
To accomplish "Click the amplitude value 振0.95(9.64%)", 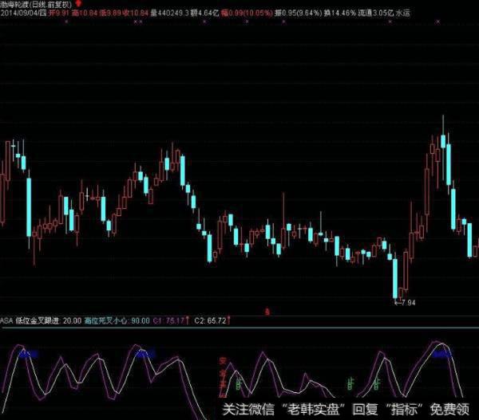I will pyautogui.click(x=298, y=13).
